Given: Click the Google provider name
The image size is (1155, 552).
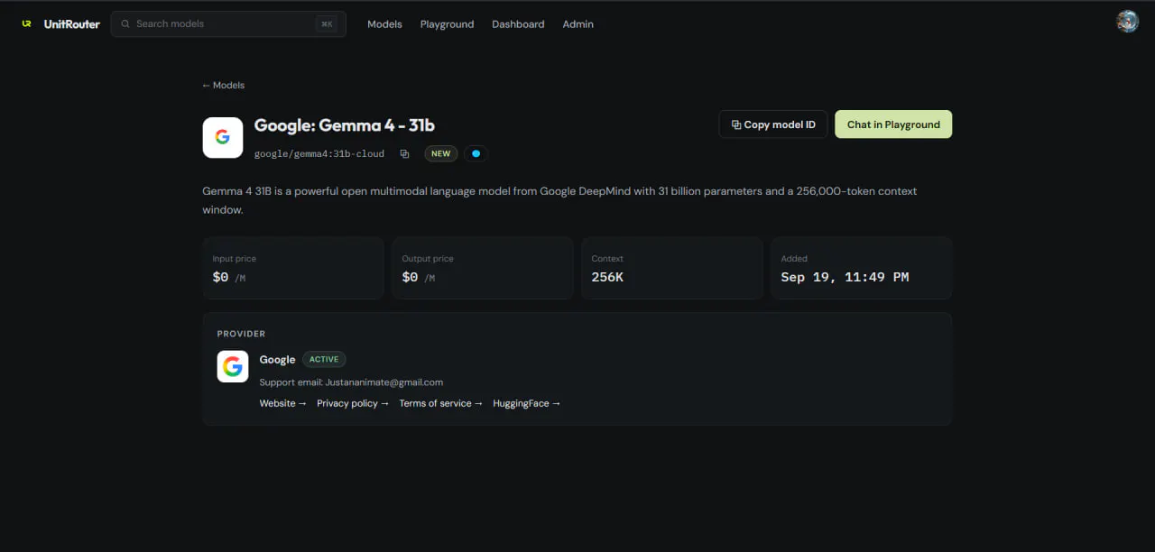Looking at the screenshot, I should pyautogui.click(x=277, y=359).
